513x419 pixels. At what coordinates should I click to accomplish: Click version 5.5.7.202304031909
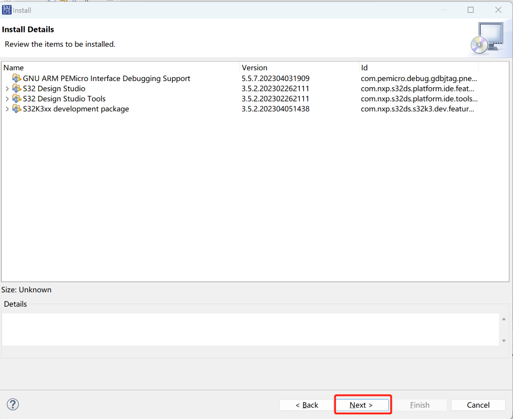coord(275,78)
